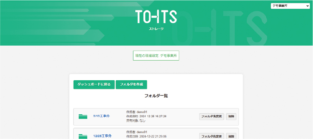The width and height of the screenshot is (313, 139).
Task: Click the TO-ITS logo in header
Action: click(156, 16)
